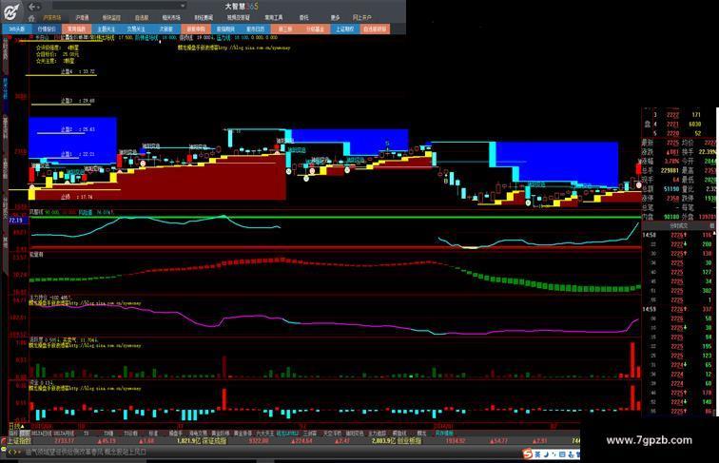The image size is (719, 463).
Task: Click the 深证成指 status bar entry
Action: (214, 441)
